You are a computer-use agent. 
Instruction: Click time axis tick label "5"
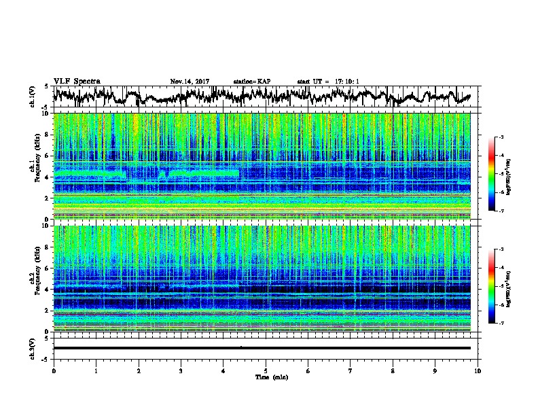click(x=266, y=371)
